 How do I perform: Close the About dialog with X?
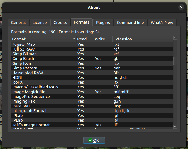pyautogui.click(x=181, y=7)
